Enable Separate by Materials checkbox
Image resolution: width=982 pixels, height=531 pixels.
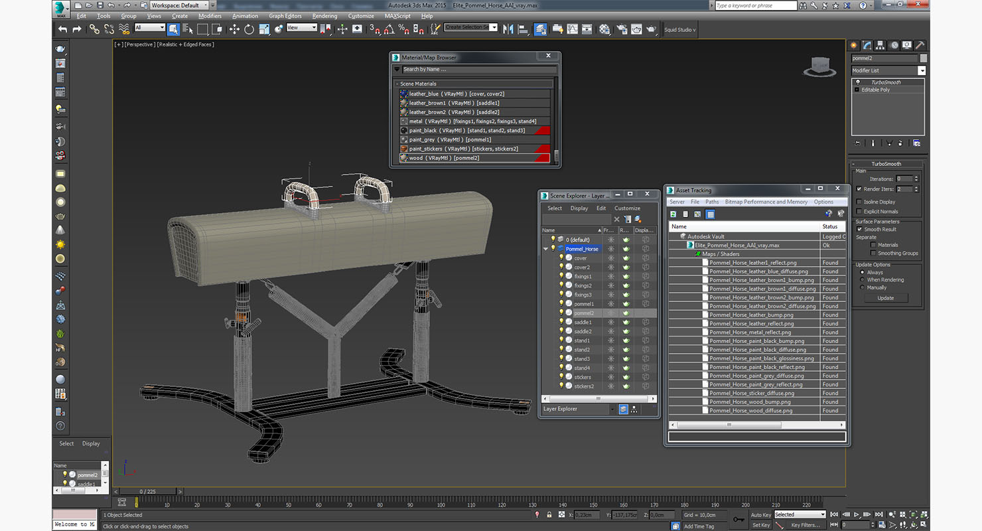(873, 245)
